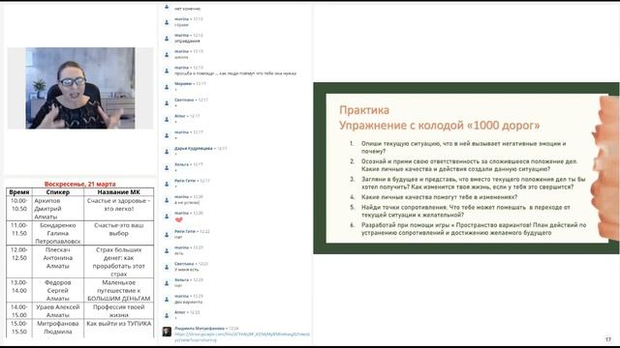Viewport: 620px width, 348px height.
Task: Click avatar beside marina's 'просьба о помощи' message
Action: coord(167,71)
